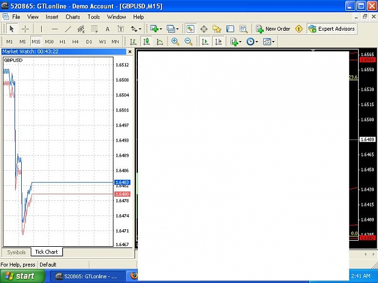Open the indicators list dropdown

pyautogui.click(x=235, y=42)
